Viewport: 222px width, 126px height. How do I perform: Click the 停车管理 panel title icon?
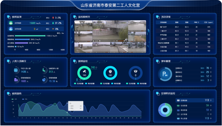point(158,61)
